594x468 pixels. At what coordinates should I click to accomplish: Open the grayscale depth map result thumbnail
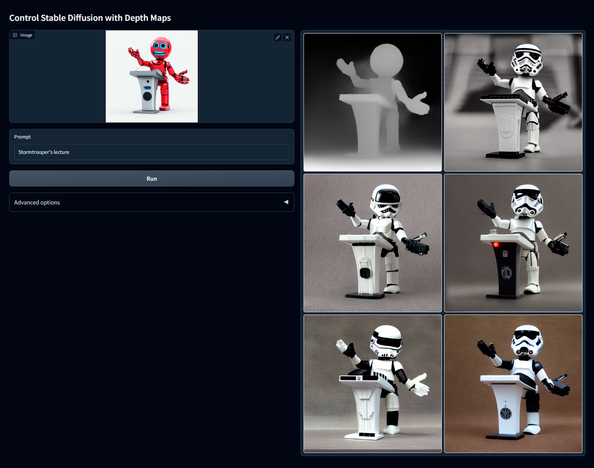coord(372,102)
